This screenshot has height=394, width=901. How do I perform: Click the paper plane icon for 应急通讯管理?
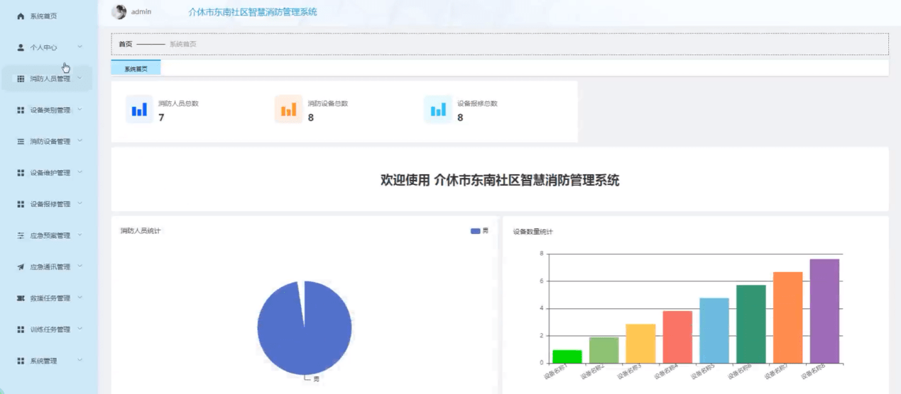tap(21, 266)
